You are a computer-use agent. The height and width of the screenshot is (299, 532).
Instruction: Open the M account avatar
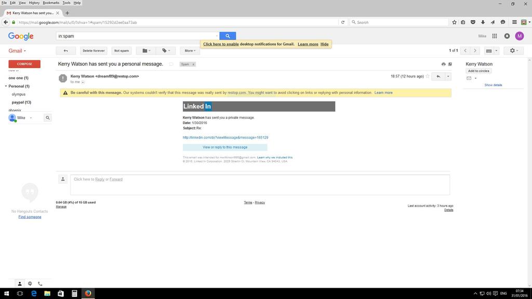[520, 36]
